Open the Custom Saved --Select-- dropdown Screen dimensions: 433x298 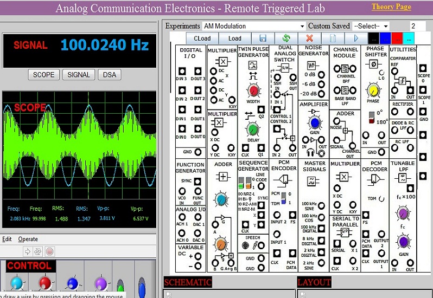point(371,26)
